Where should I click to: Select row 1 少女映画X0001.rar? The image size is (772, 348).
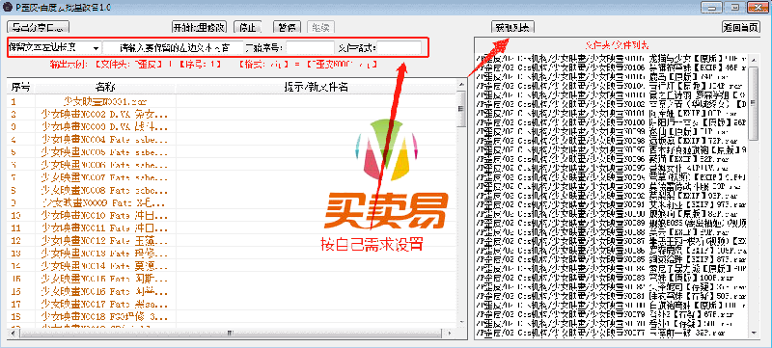pos(233,102)
